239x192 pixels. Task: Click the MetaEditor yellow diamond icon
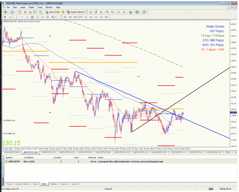pos(63,12)
